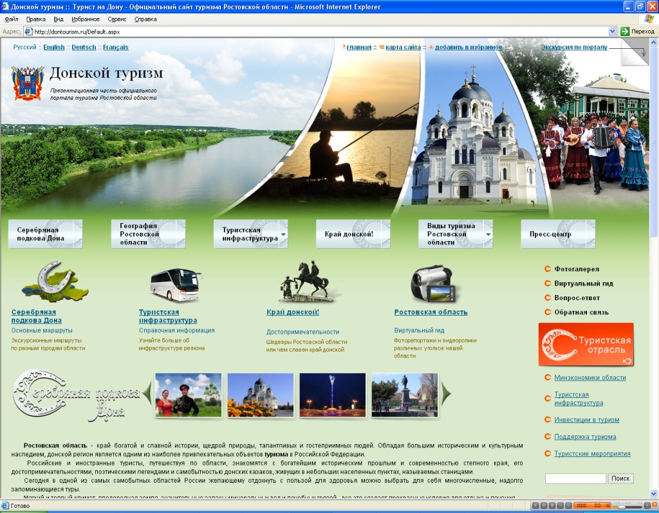Open the Файл menu
The image size is (659, 513).
click(x=12, y=19)
